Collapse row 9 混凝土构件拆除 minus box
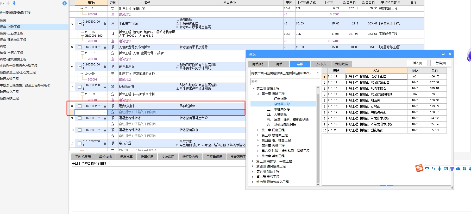This screenshot has height=214, width=471. pos(80,118)
